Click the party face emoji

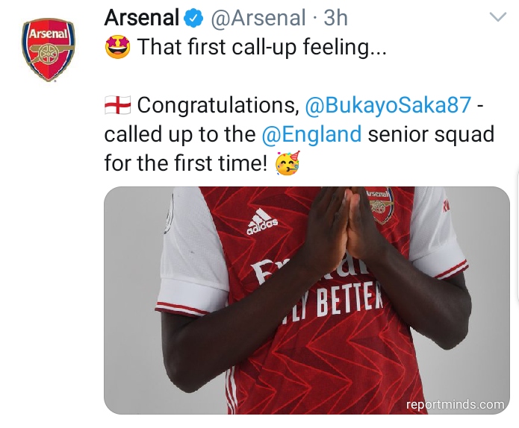288,163
